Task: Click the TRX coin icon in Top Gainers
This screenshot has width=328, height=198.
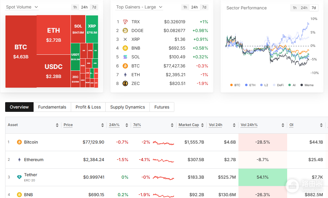Action: click(125, 22)
